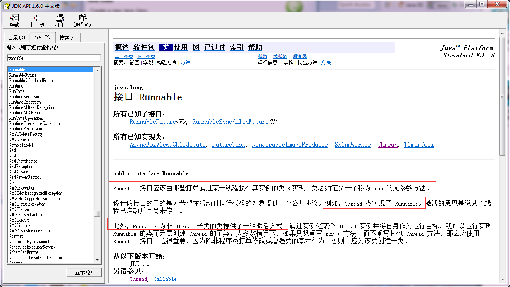Open the 使用 (Use) navigation link
Screen dimensions: 510x287
tap(181, 47)
